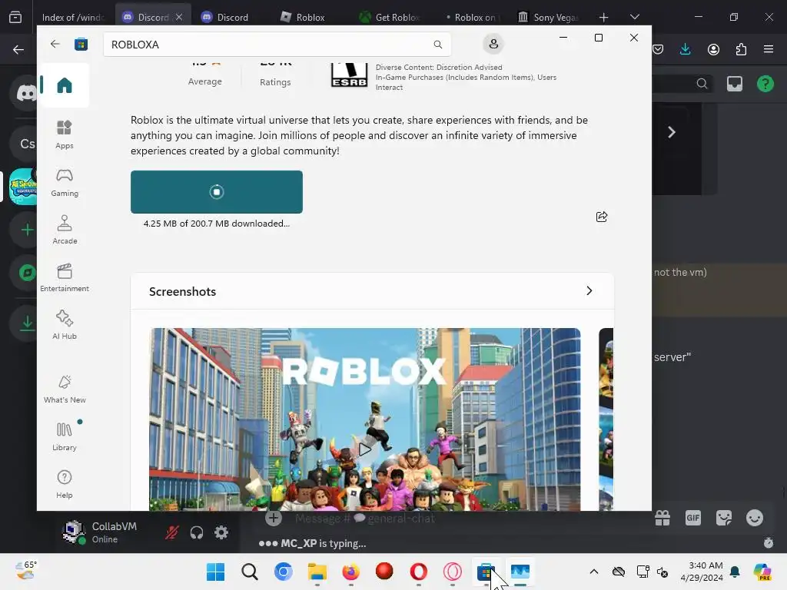
Task: Open Entertainment section in Store sidebar
Action: pyautogui.click(x=65, y=277)
